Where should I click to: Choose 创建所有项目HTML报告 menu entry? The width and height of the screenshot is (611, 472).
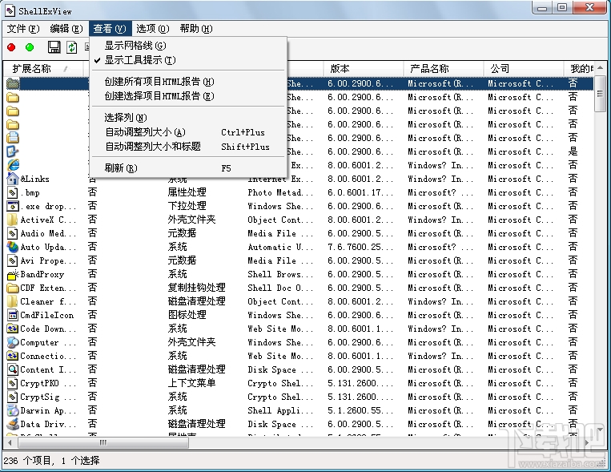159,82
